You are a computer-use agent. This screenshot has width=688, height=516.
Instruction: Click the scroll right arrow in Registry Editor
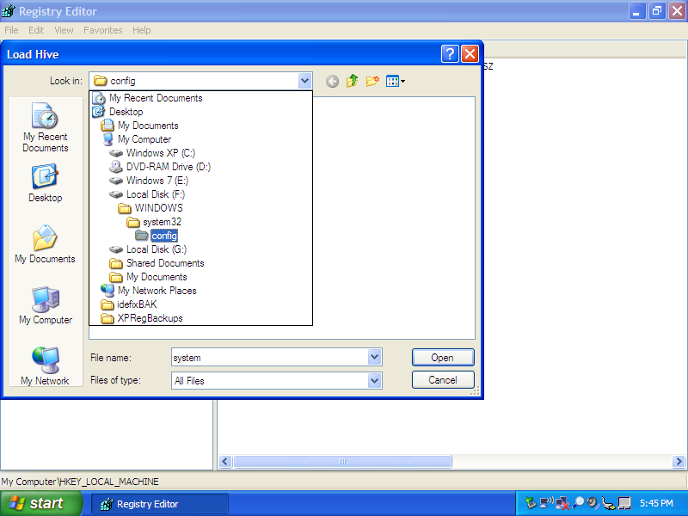pos(679,462)
